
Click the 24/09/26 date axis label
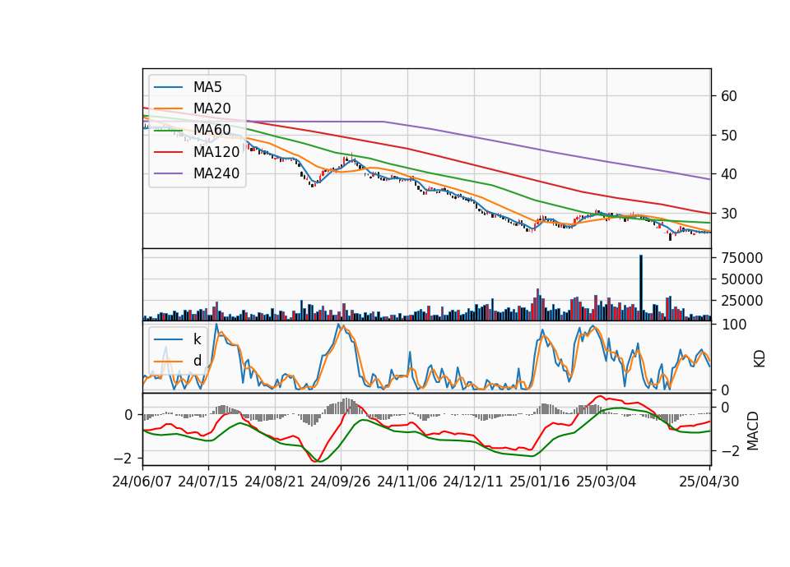(x=341, y=482)
